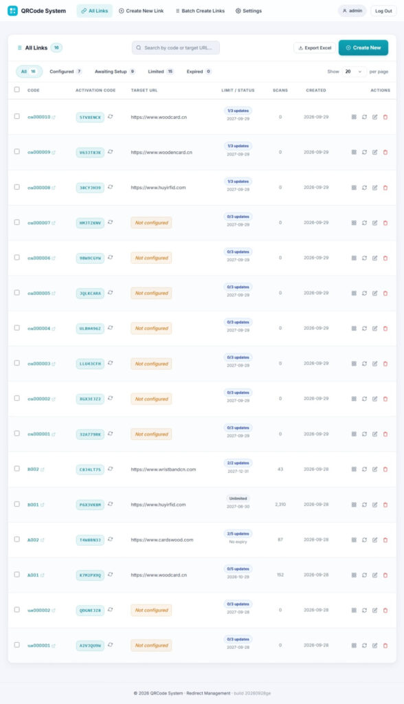Focus the search by code or URL field
404x704 pixels.
175,47
